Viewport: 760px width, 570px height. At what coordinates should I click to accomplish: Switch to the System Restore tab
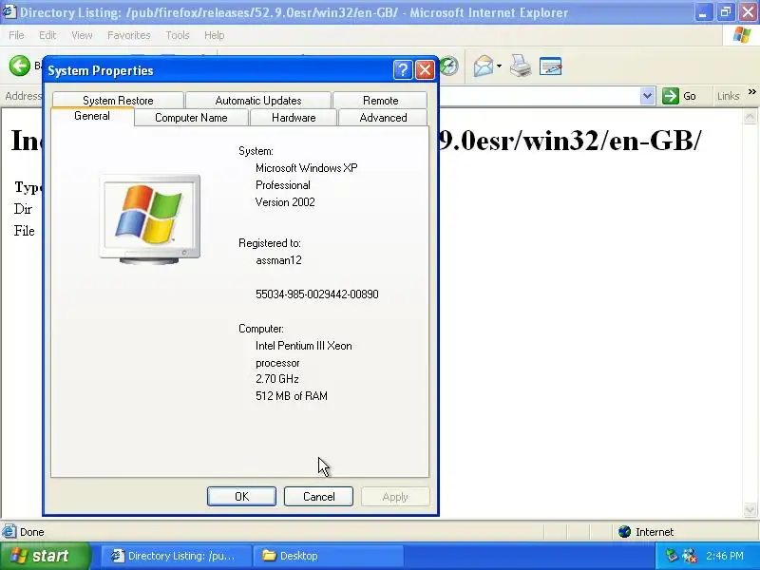pyautogui.click(x=118, y=101)
